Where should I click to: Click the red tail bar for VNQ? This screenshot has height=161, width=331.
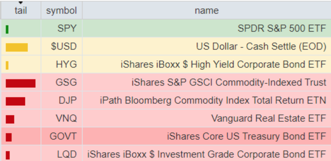pos(10,119)
